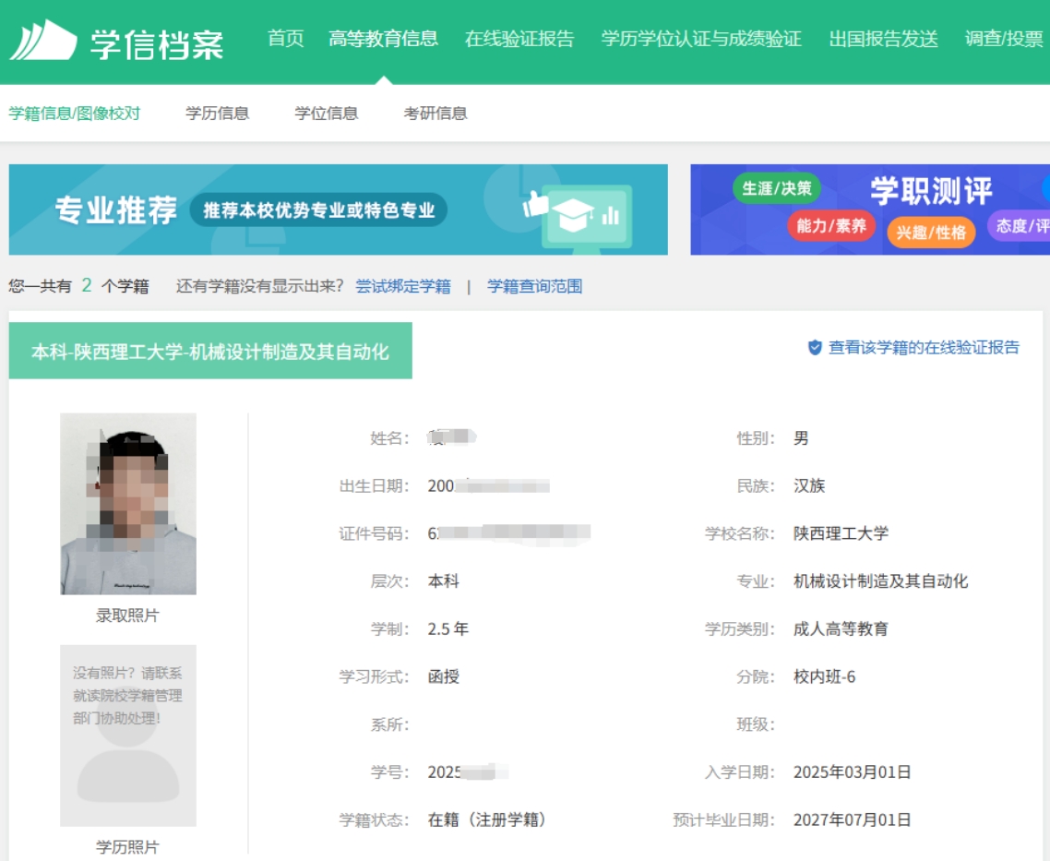Select 高等教育信息 in top navigation

(383, 38)
